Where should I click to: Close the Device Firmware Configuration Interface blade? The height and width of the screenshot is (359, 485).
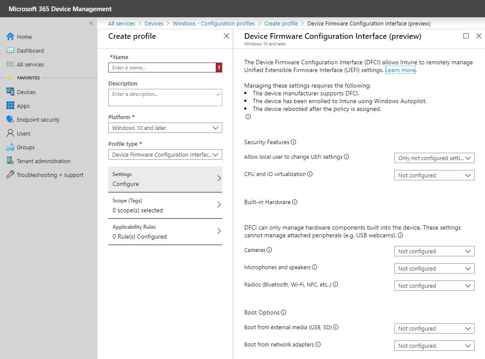click(x=479, y=36)
